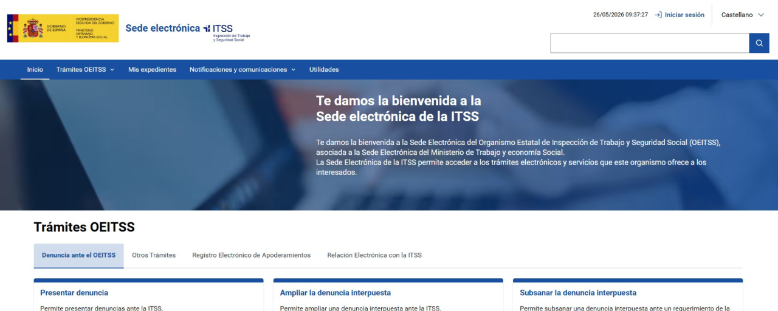
Task: Click the Sede electrónica title link
Action: (x=162, y=28)
